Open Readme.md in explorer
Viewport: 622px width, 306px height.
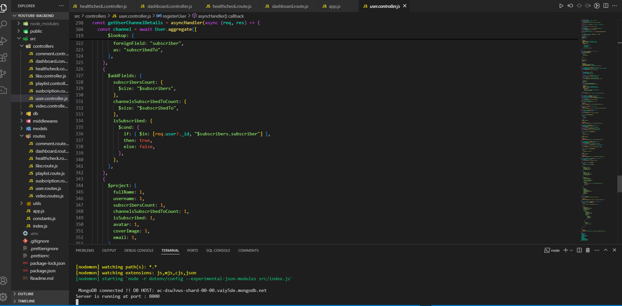[x=40, y=278]
